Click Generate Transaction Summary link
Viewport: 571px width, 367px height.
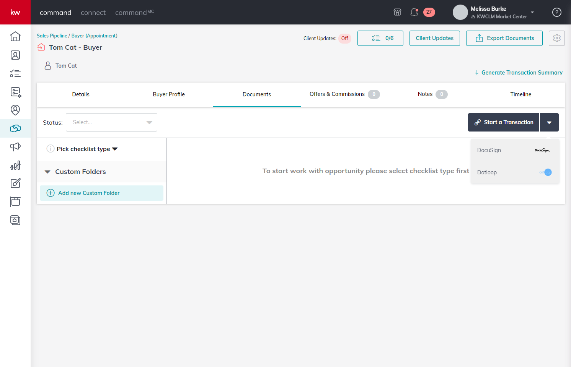tap(519, 73)
